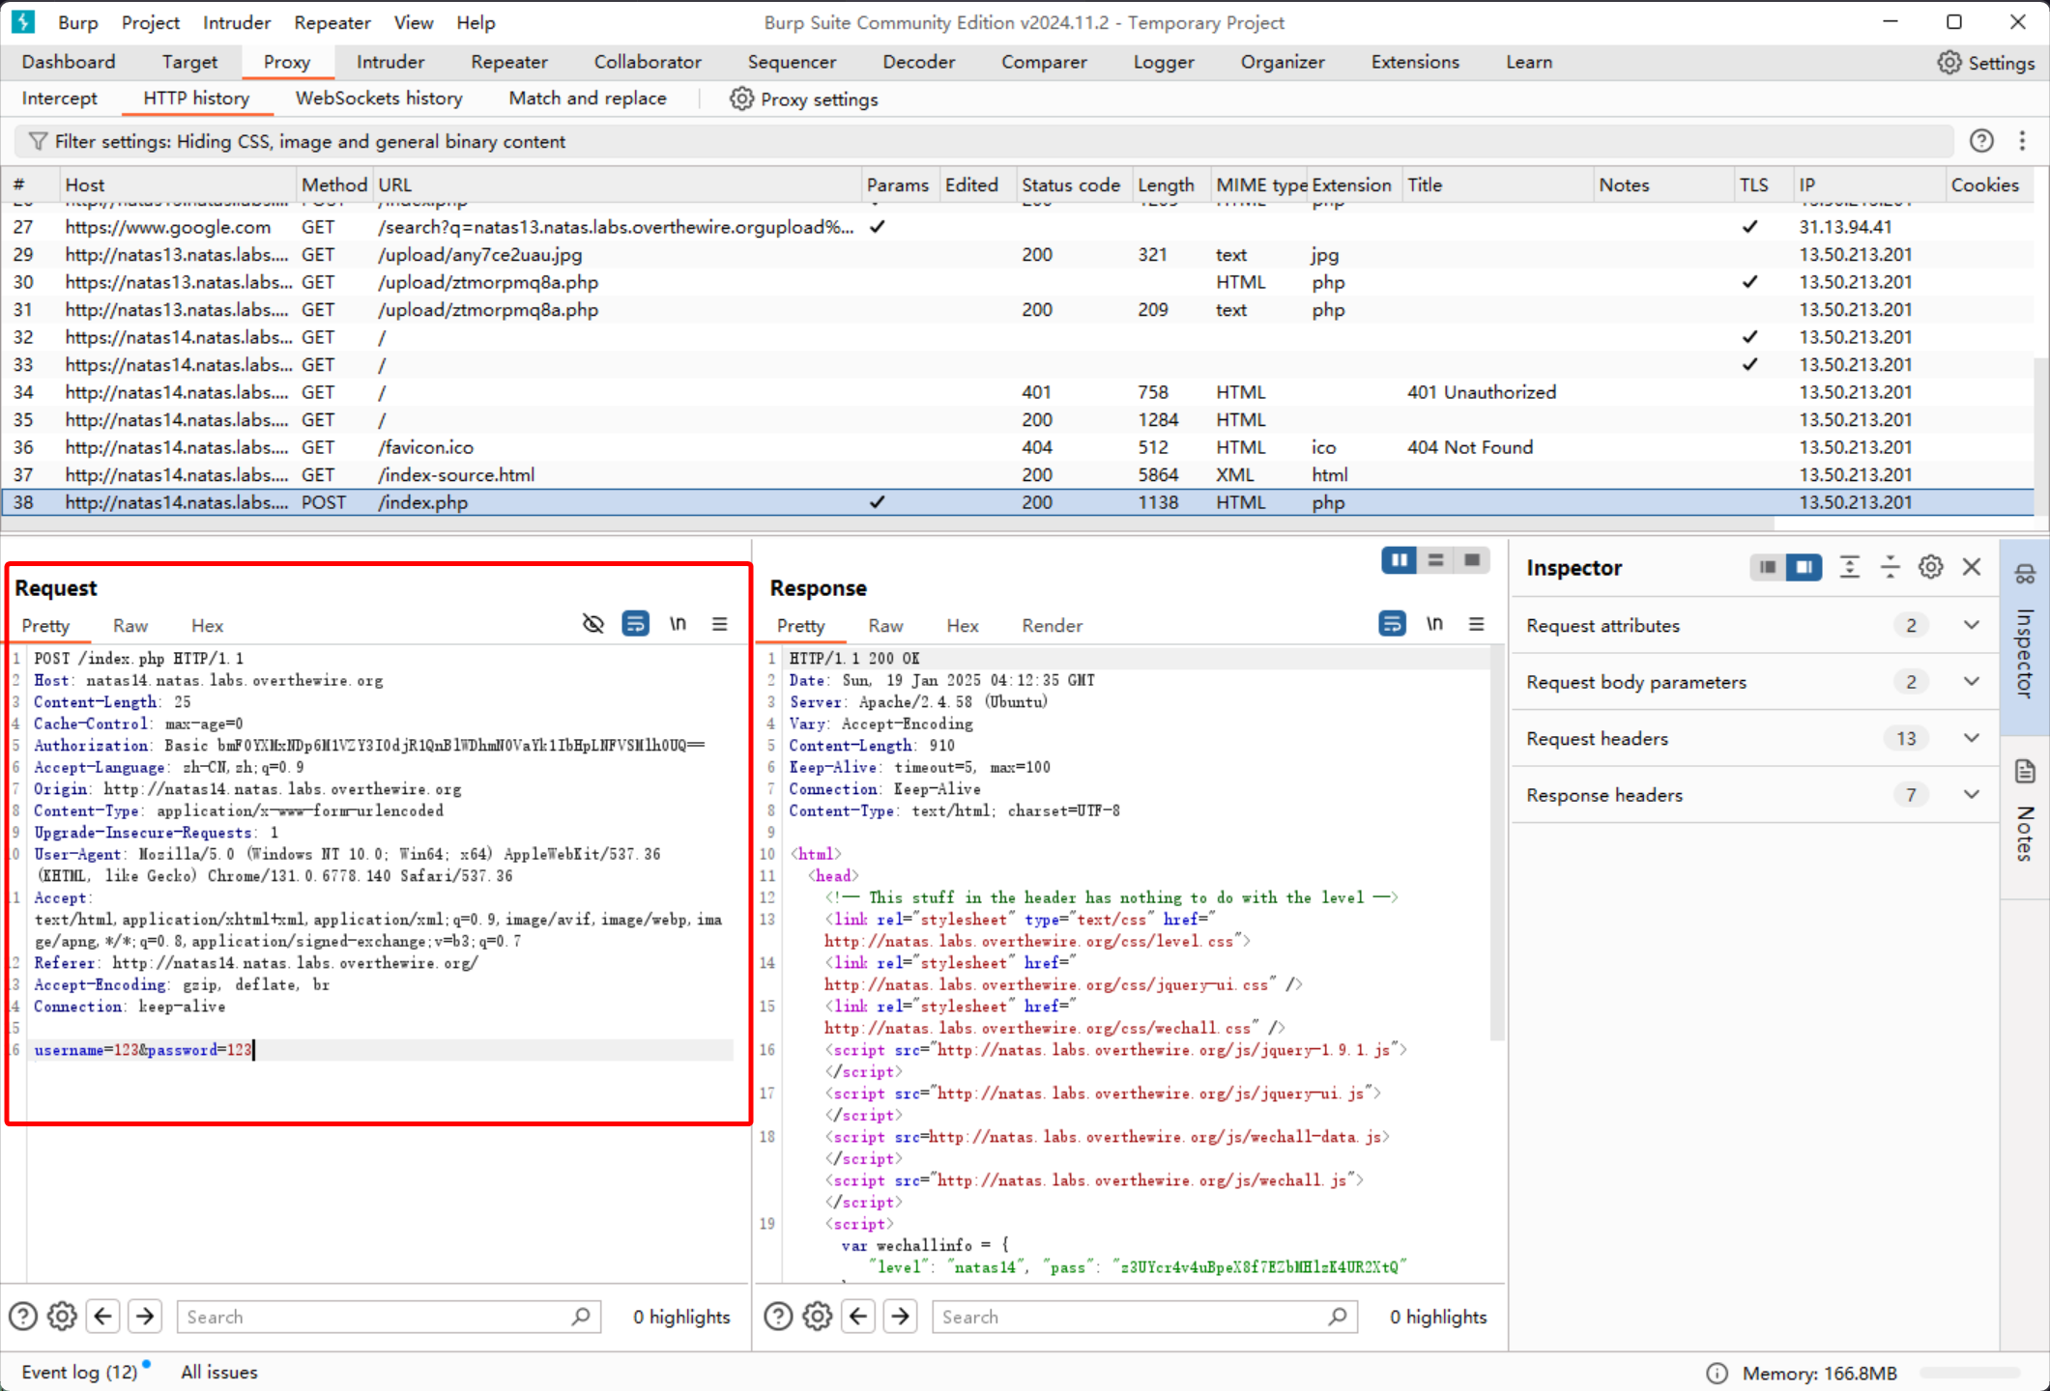
Task: Open Response search settings gear
Action: 817,1316
